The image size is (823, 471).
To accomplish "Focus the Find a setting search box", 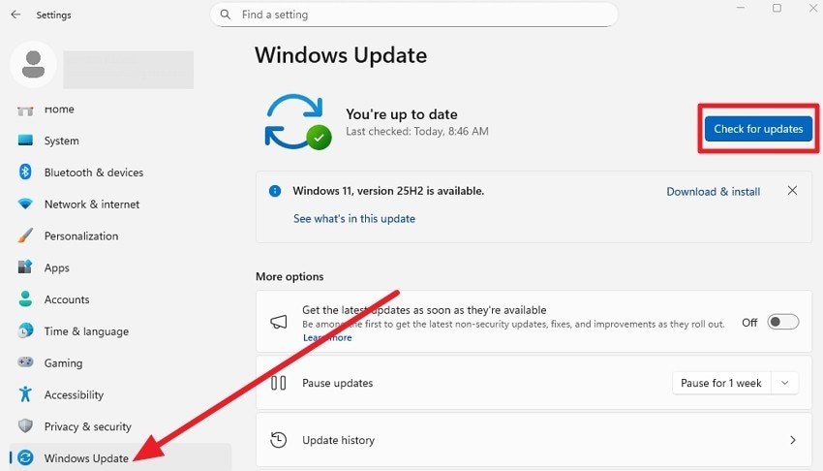I will 413,15.
